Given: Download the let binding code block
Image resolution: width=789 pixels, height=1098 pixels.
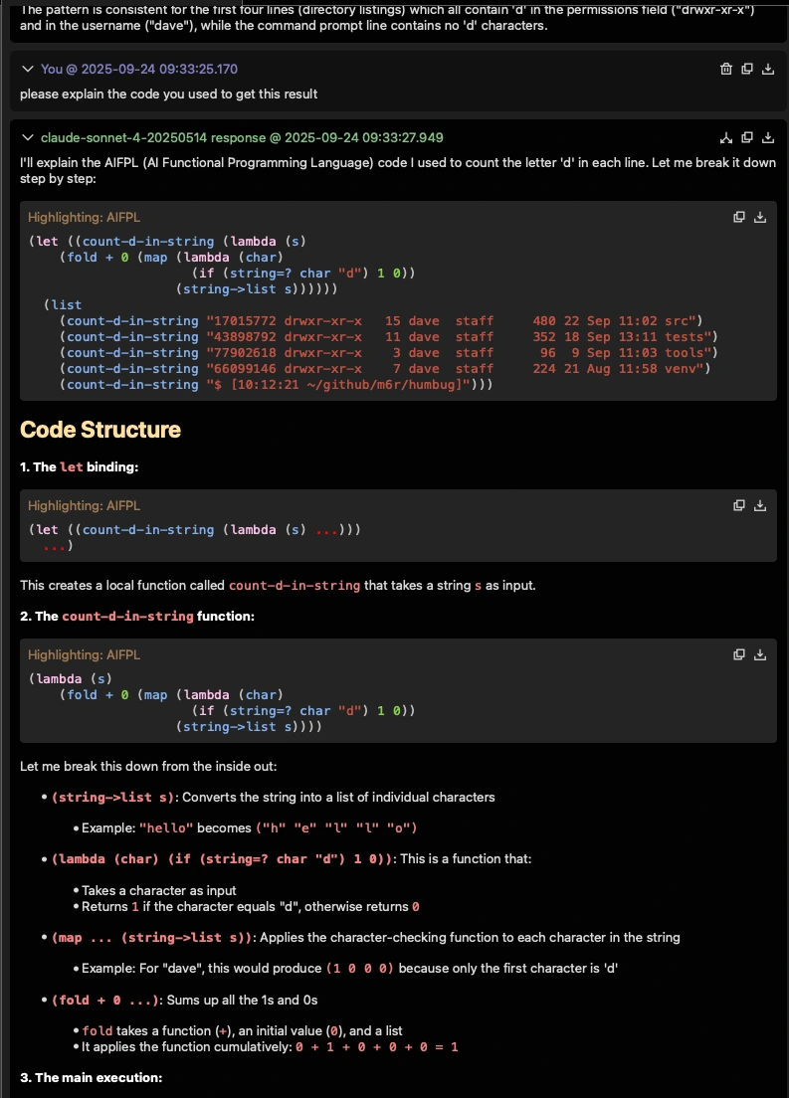Looking at the screenshot, I should coord(760,505).
